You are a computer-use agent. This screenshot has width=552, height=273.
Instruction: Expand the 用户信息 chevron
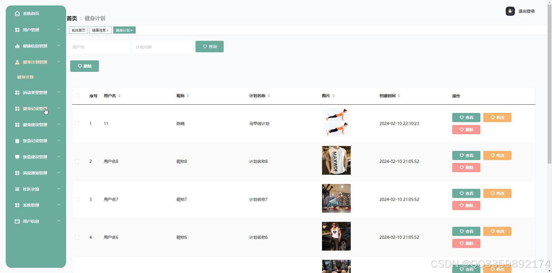coord(59,221)
